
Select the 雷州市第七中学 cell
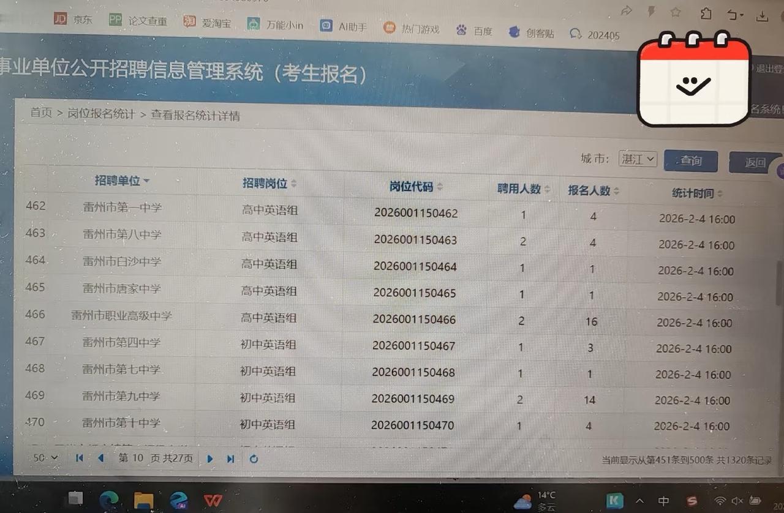point(121,369)
